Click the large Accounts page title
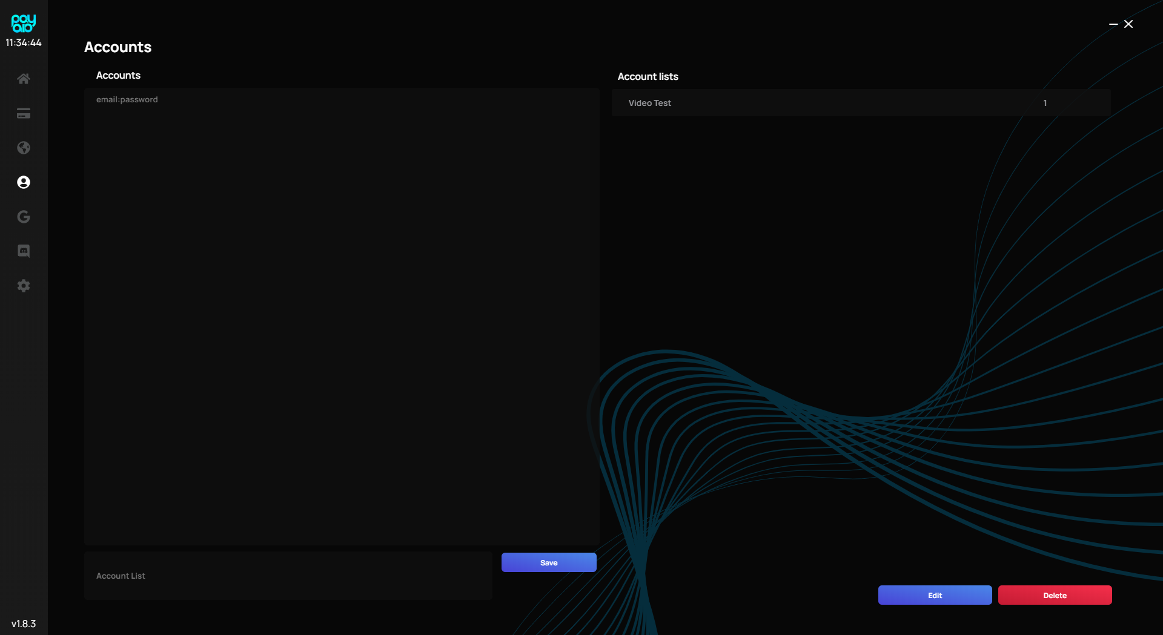This screenshot has width=1163, height=635. point(118,47)
